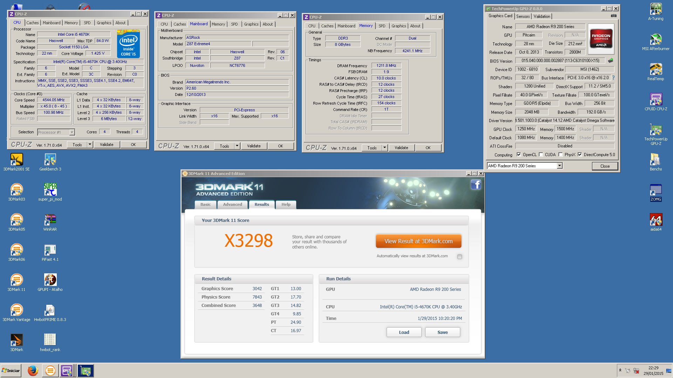
Task: Open the Sensors tab in GPU-Z
Action: tap(523, 16)
